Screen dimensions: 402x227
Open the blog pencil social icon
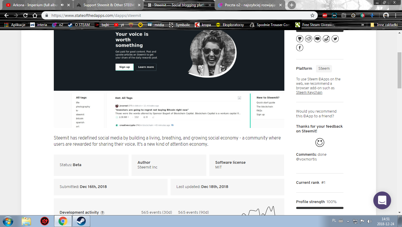click(x=326, y=39)
